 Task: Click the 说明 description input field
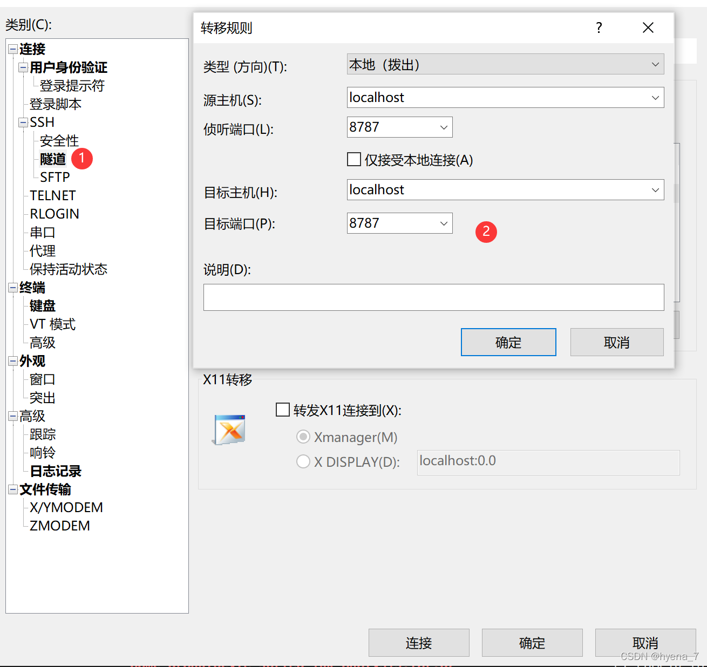click(x=433, y=297)
